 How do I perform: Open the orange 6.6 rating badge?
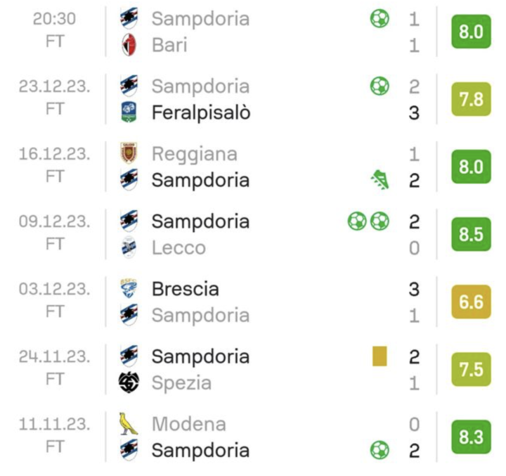(470, 302)
